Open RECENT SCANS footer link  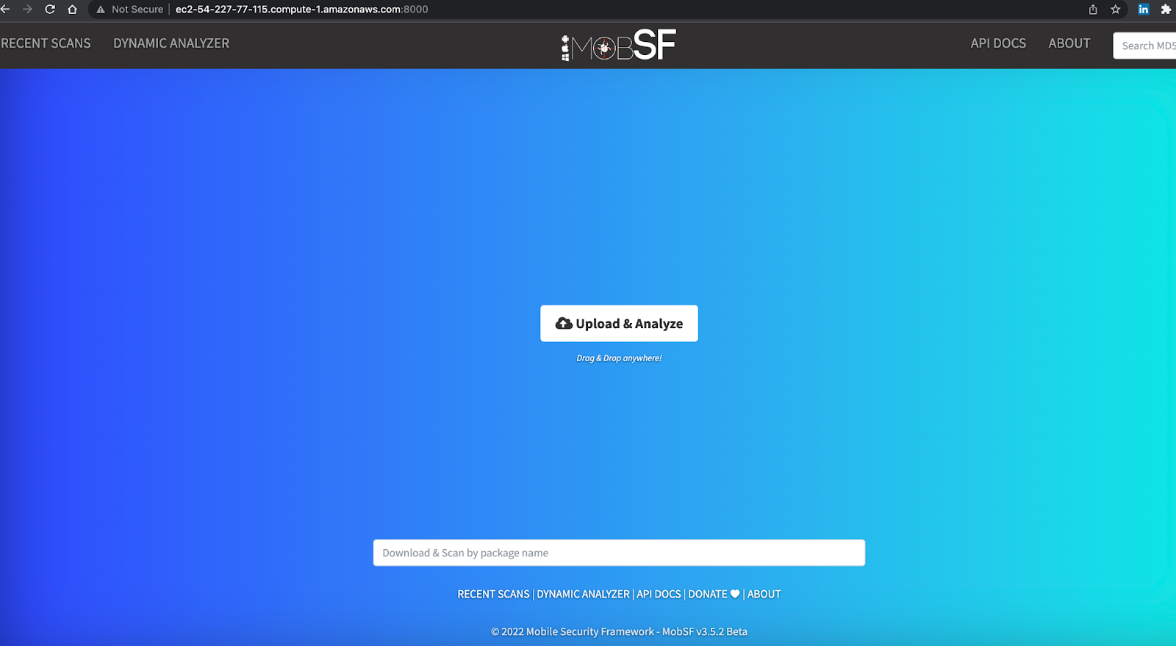(493, 594)
